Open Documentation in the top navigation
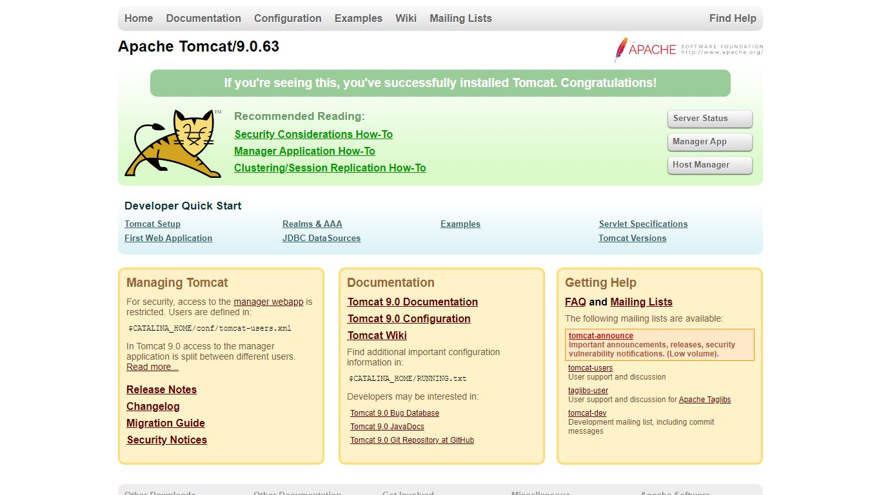Screen dimensions: 881x495 tap(204, 18)
